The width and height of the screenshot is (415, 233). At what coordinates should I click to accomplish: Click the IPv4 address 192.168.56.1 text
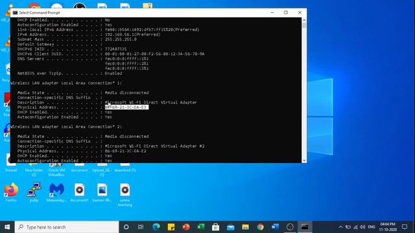[x=132, y=34]
